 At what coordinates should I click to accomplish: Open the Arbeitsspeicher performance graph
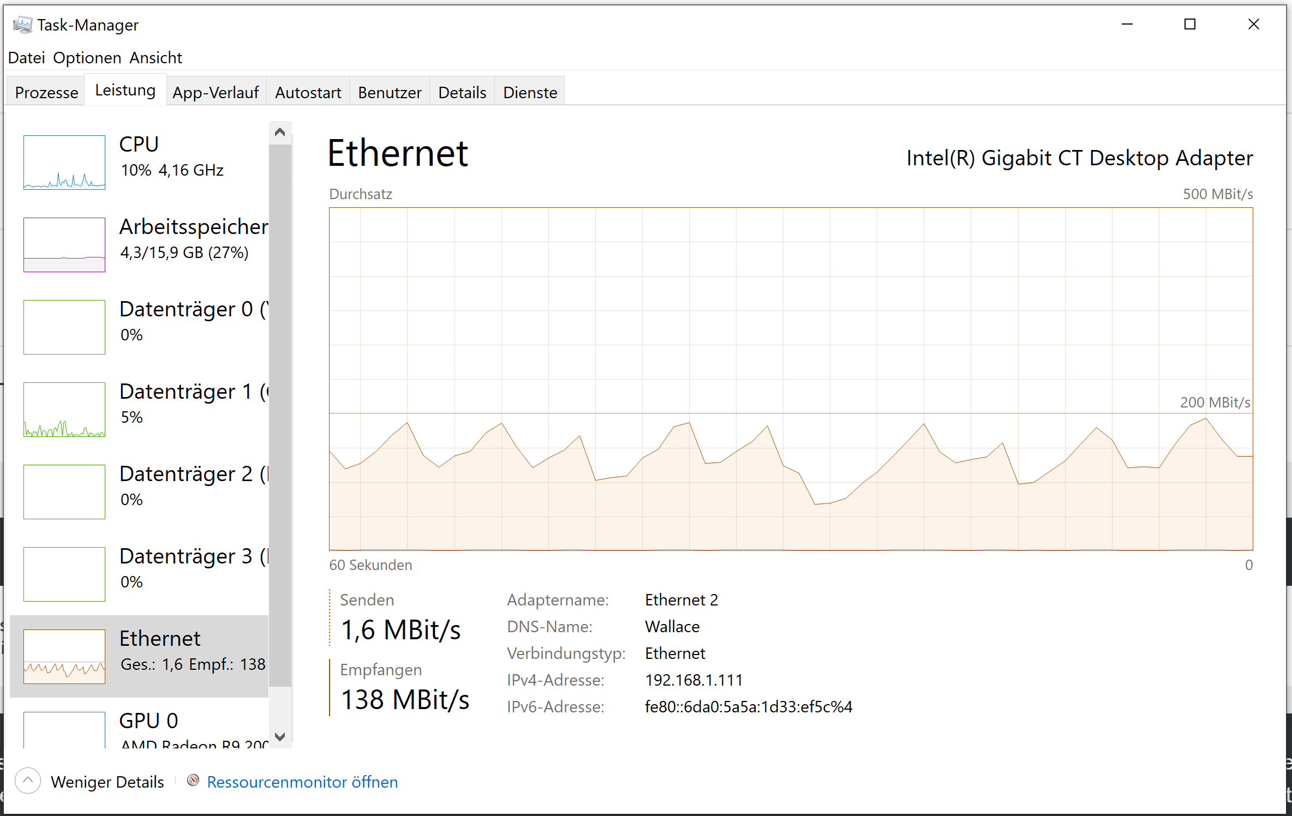point(64,245)
